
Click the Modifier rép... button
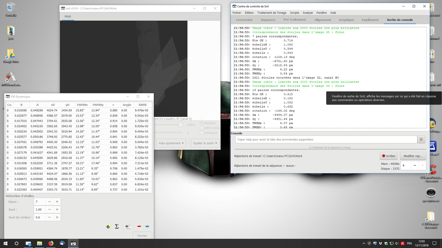413,156
